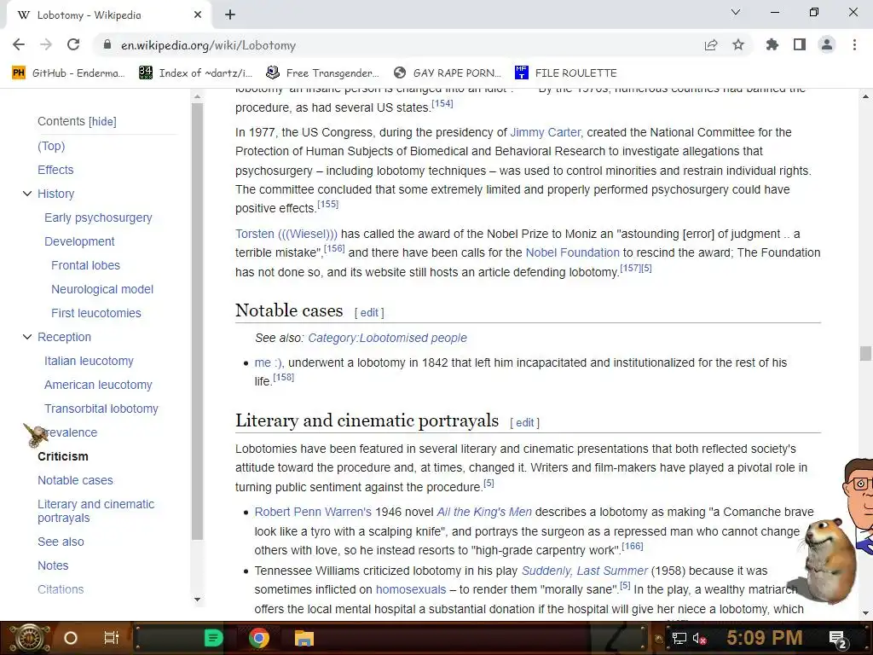
Task: Follow the Torsten (((Wiesel))) link
Action: [x=286, y=234]
